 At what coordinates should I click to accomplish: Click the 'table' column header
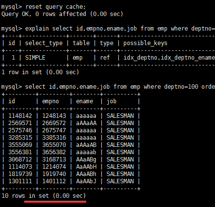81,43
